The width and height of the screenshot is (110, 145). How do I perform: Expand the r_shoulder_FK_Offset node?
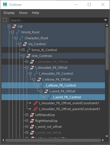pyautogui.click(x=27, y=62)
